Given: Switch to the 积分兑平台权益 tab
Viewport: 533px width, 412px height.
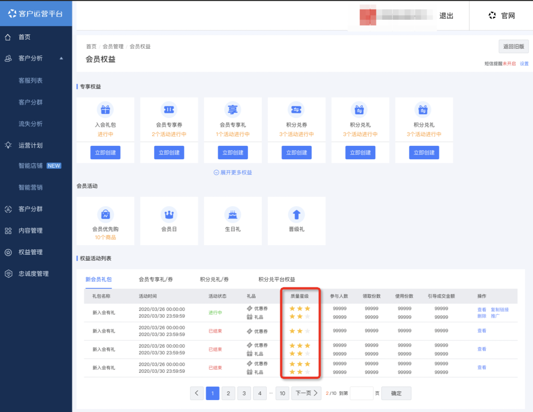Looking at the screenshot, I should [277, 279].
